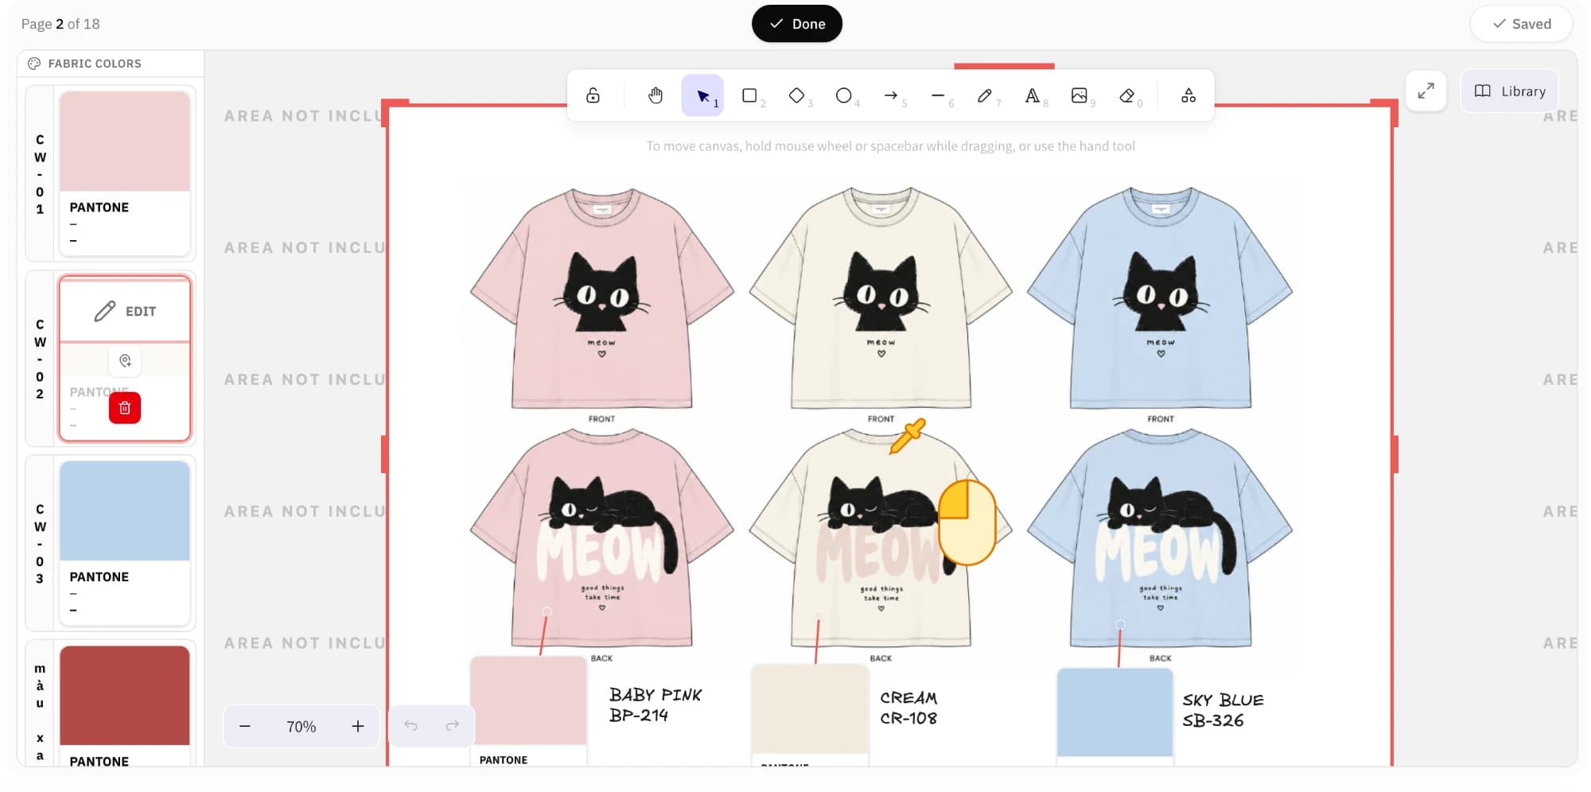Select the pink t-shirt front image
1591x792 pixels.
click(x=602, y=299)
